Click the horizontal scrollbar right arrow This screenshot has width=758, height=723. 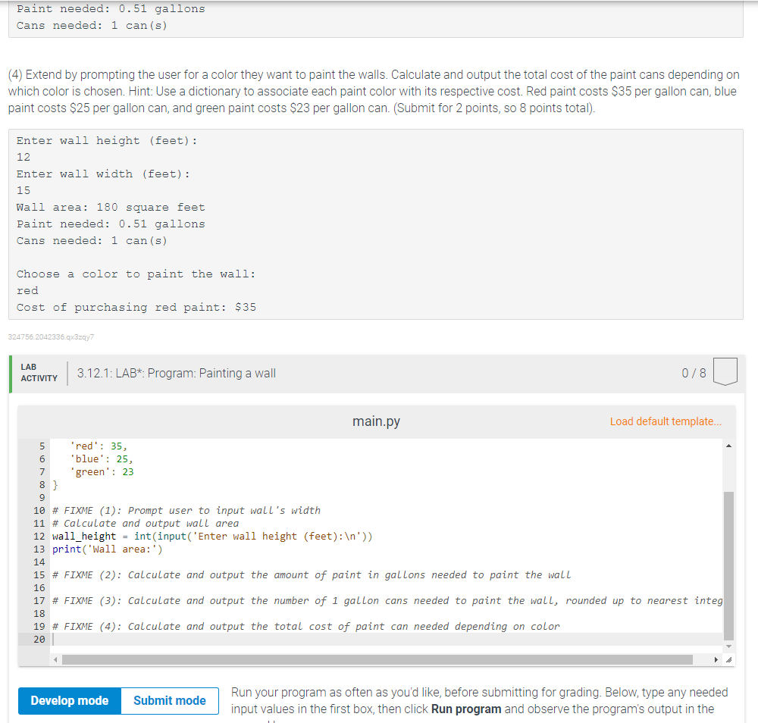[x=716, y=659]
